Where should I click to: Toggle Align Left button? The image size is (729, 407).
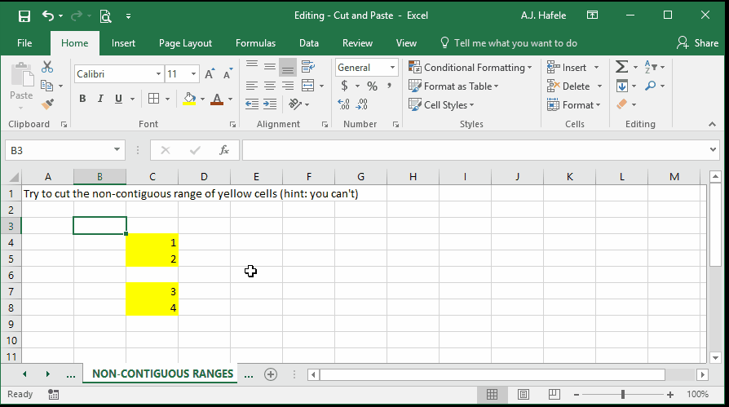(252, 86)
